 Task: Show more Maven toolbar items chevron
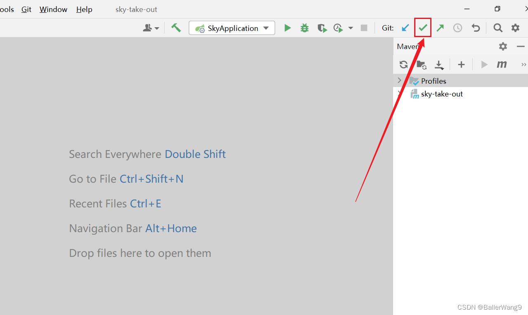[524, 65]
